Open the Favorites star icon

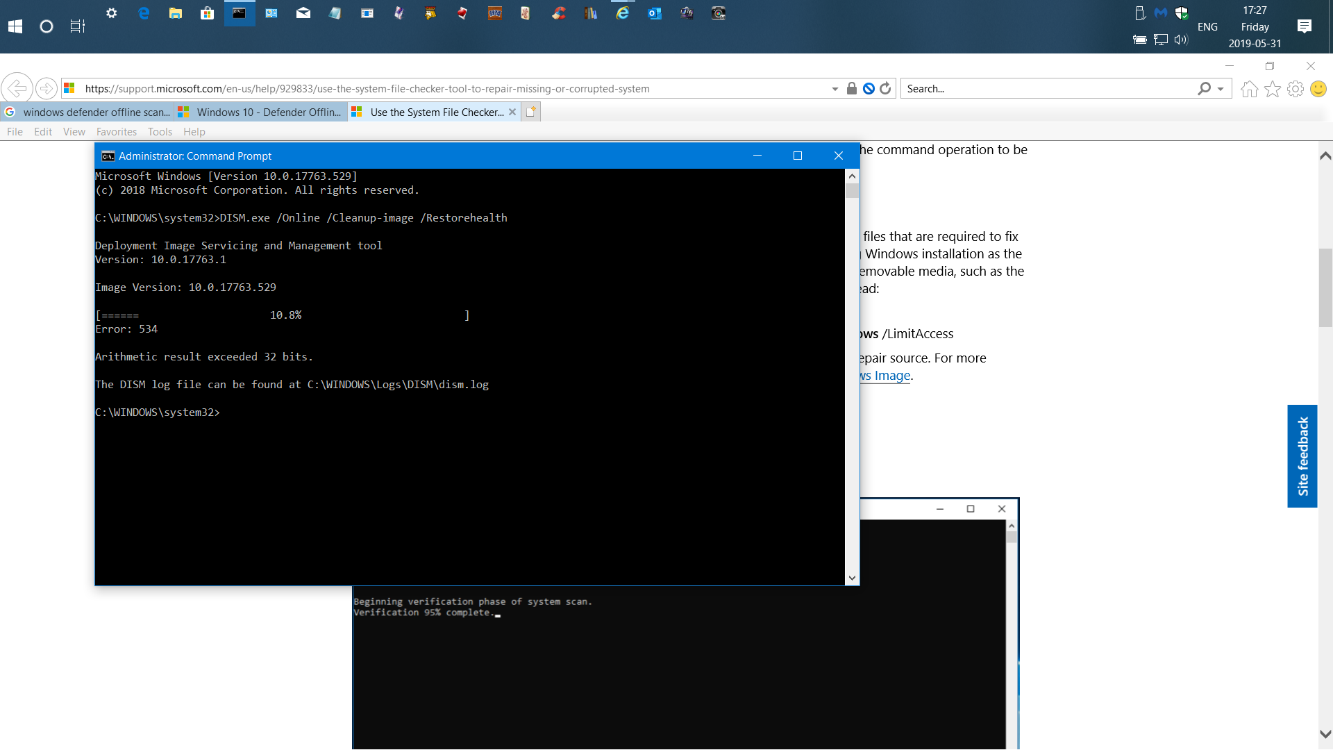point(1273,89)
